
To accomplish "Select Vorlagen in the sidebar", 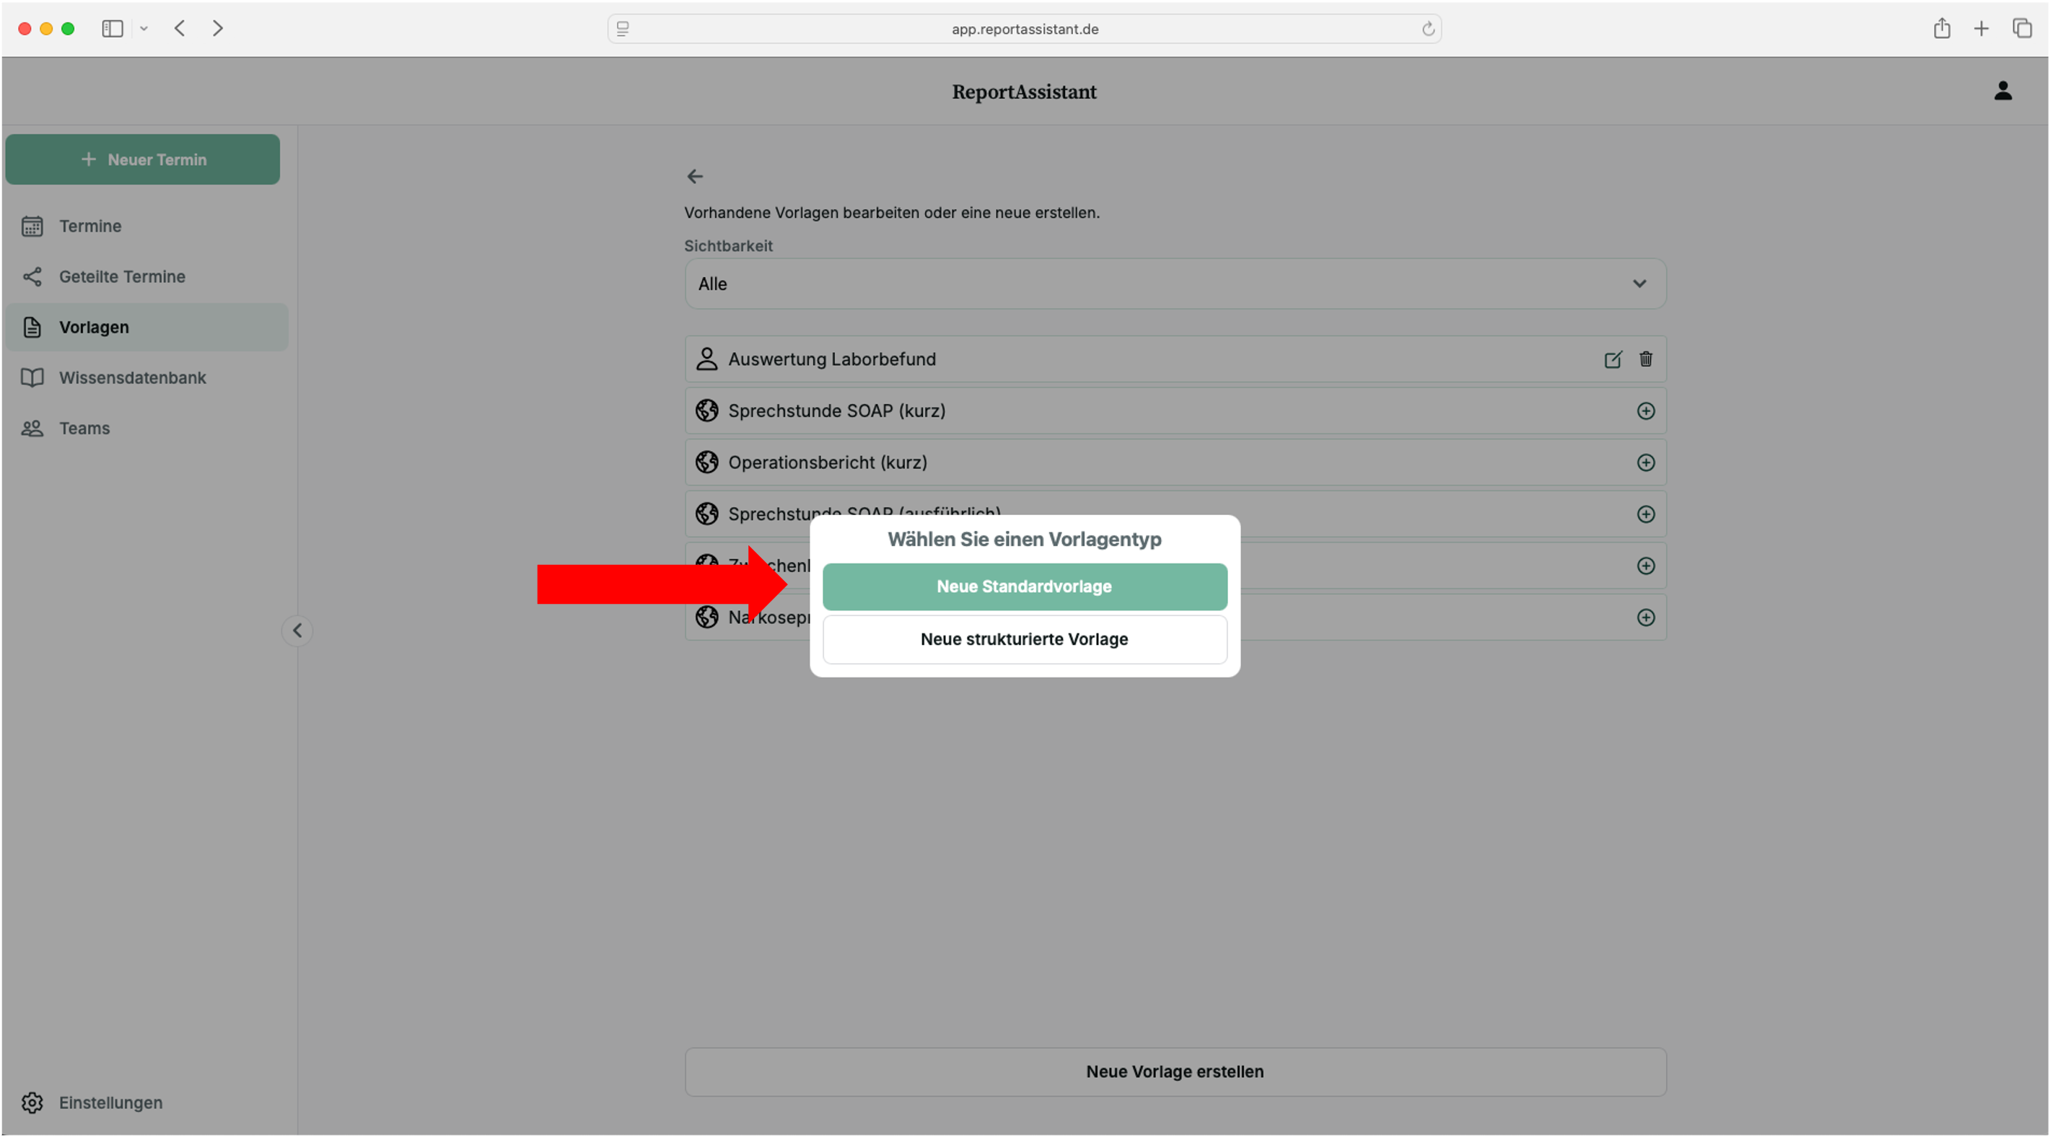I will point(146,327).
